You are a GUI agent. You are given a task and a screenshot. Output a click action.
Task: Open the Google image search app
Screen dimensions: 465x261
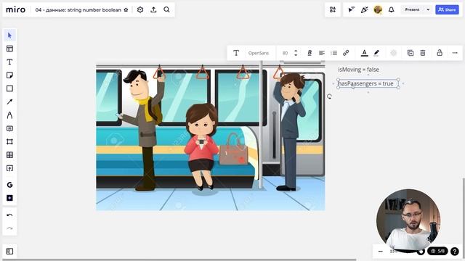click(9, 185)
